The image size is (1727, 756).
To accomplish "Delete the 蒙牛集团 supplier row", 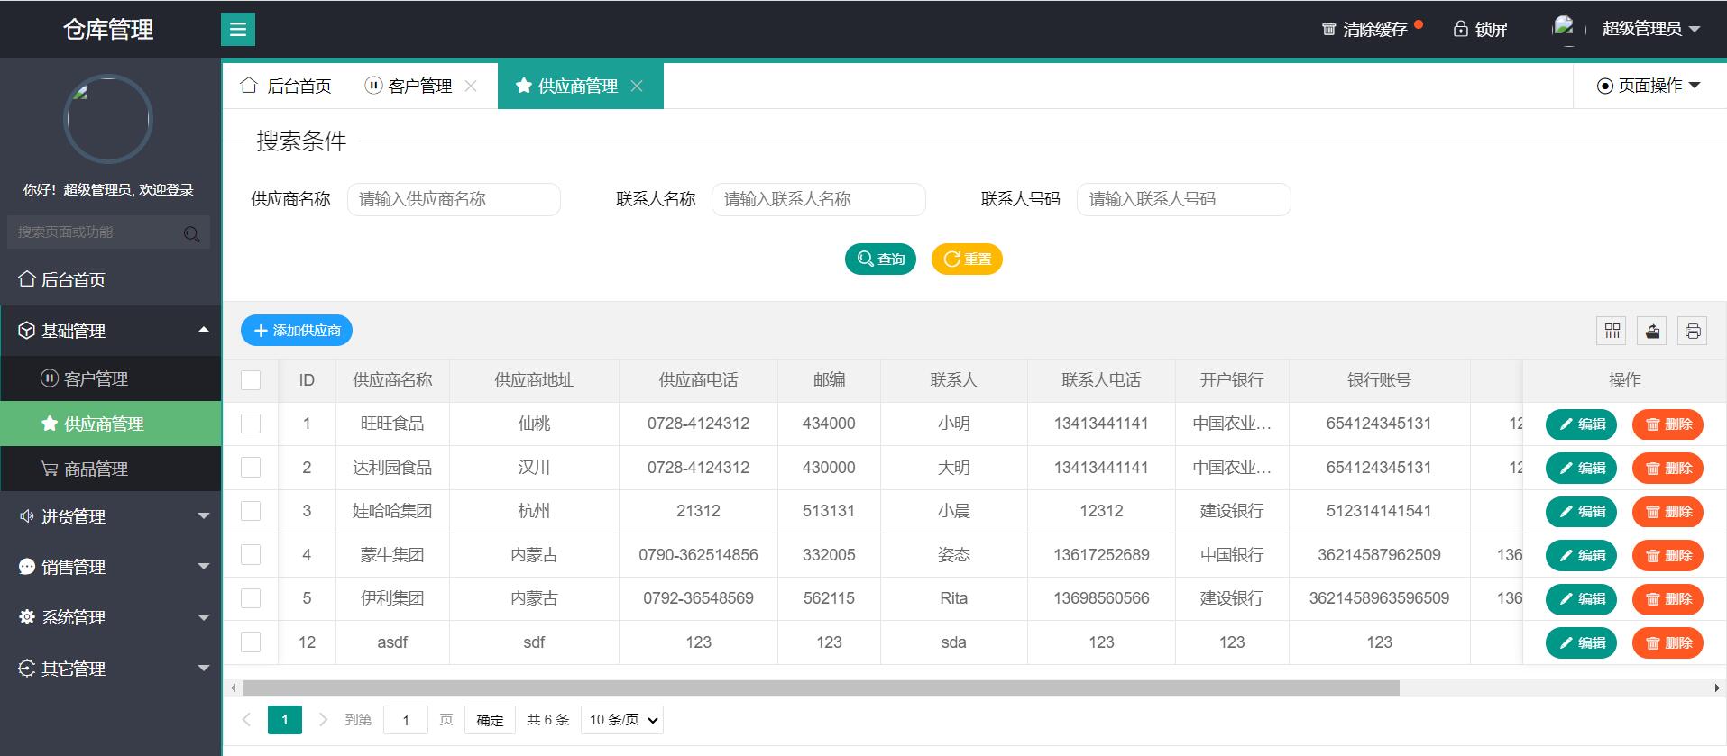I will coord(1668,556).
